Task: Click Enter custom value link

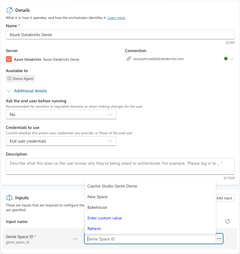Action: [x=105, y=218]
